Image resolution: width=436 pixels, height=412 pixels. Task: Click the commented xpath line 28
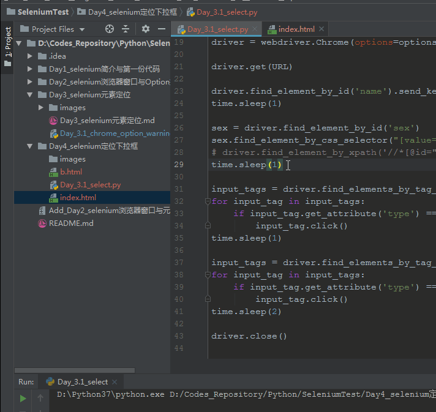click(x=323, y=152)
